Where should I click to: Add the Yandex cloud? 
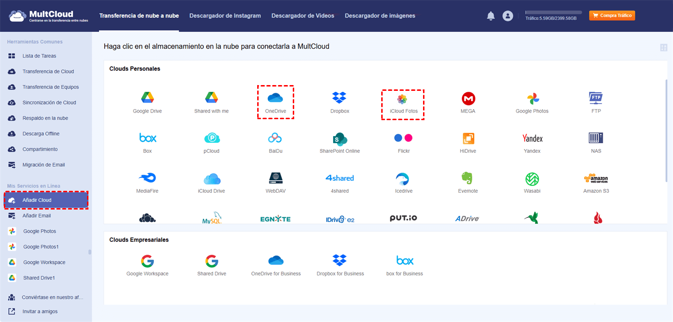pos(532,138)
